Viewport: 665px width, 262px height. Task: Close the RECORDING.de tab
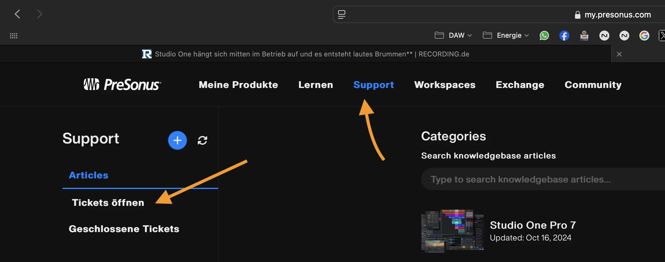coord(619,54)
